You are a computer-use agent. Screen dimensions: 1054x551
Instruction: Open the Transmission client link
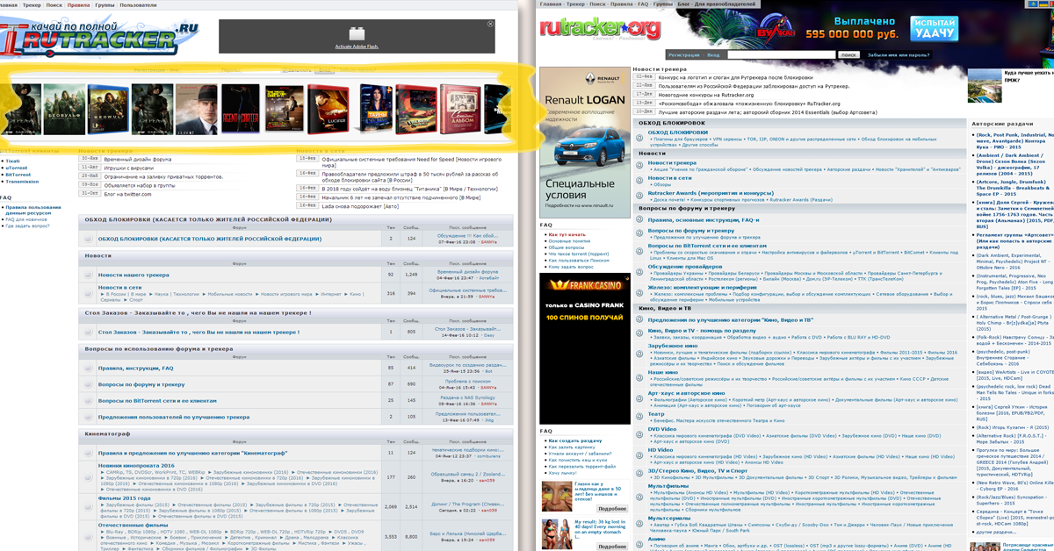pyautogui.click(x=22, y=182)
